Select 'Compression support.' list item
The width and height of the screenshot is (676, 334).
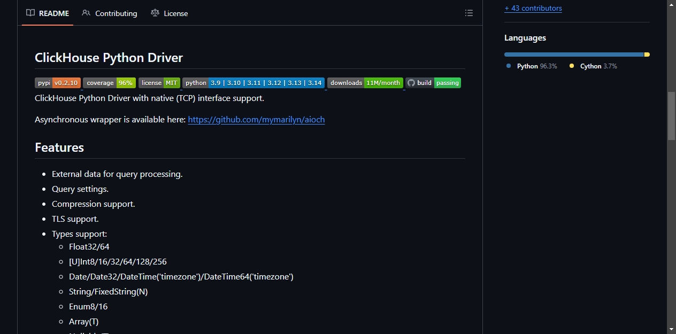(x=94, y=204)
